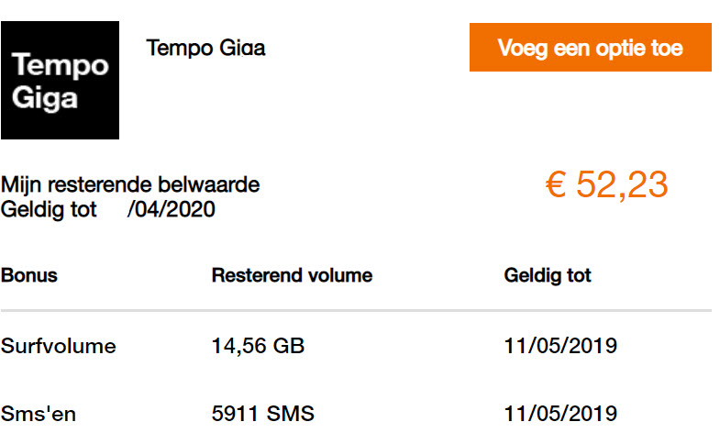Click the Resterend volume column header
This screenshot has width=720, height=433.
coord(292,275)
